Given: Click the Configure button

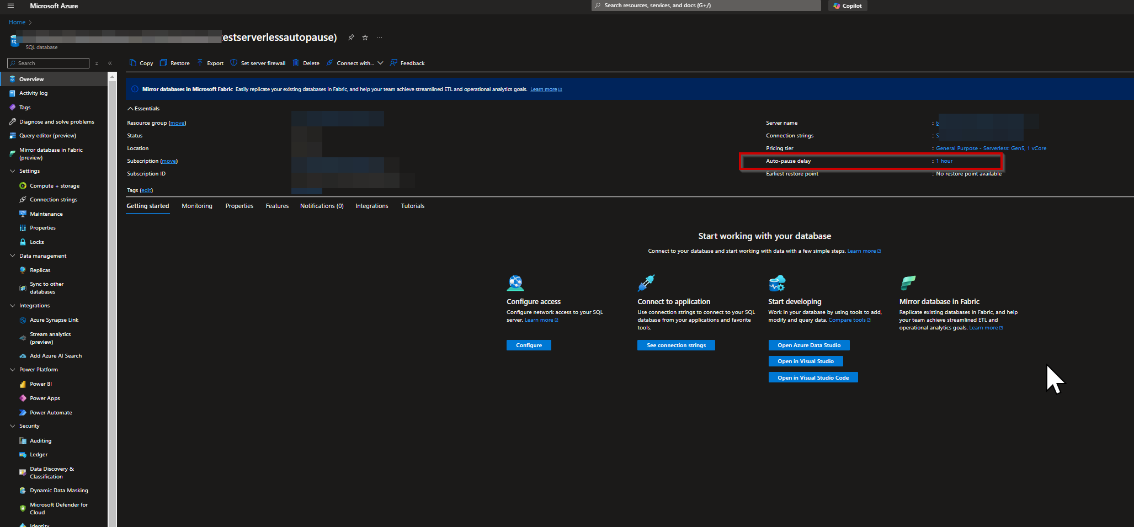Looking at the screenshot, I should click(529, 345).
